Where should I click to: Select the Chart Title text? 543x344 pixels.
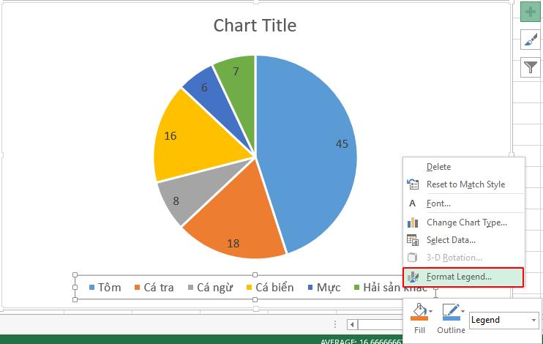[255, 26]
